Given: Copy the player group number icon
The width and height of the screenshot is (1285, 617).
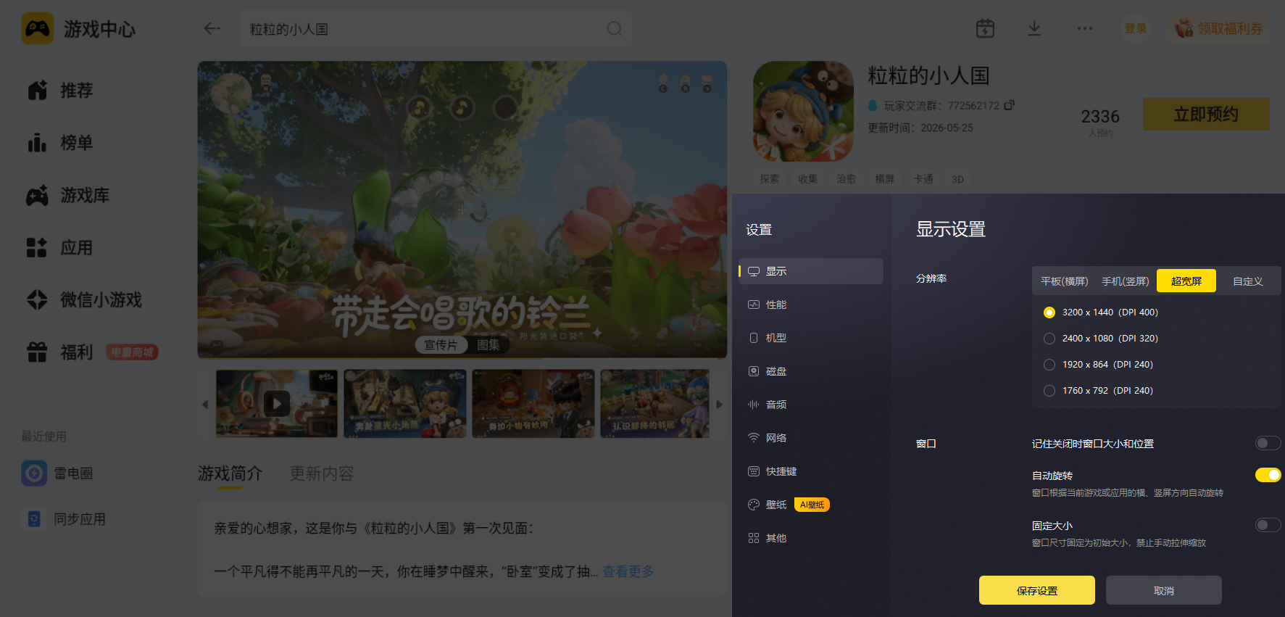Looking at the screenshot, I should click(1009, 105).
